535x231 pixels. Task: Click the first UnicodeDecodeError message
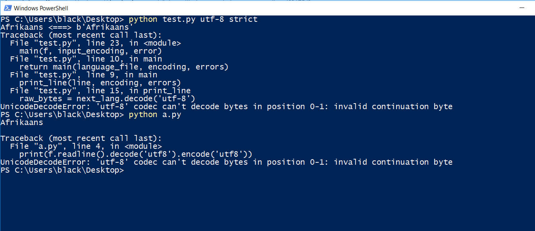click(227, 106)
